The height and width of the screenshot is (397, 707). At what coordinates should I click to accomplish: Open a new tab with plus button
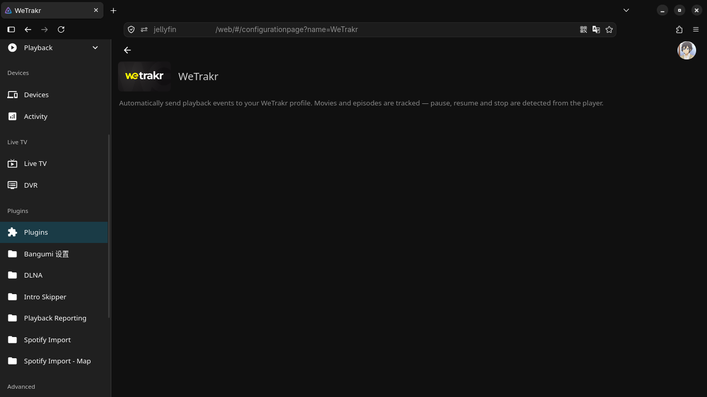(x=113, y=10)
